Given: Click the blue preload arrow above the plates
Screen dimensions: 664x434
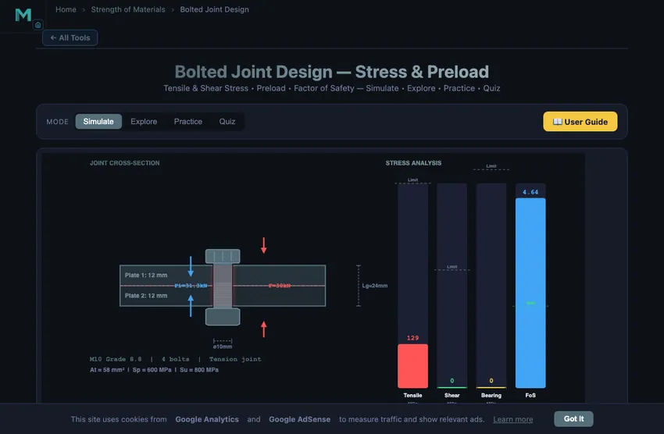Looking at the screenshot, I should [x=191, y=266].
